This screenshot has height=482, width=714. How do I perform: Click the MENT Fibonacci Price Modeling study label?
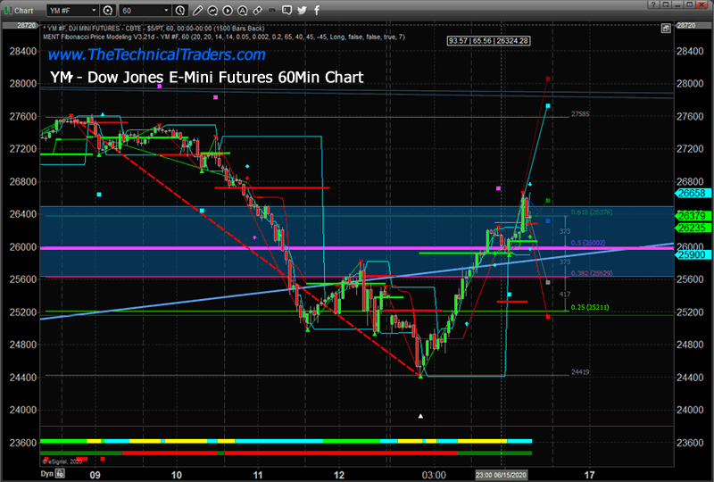tap(224, 37)
